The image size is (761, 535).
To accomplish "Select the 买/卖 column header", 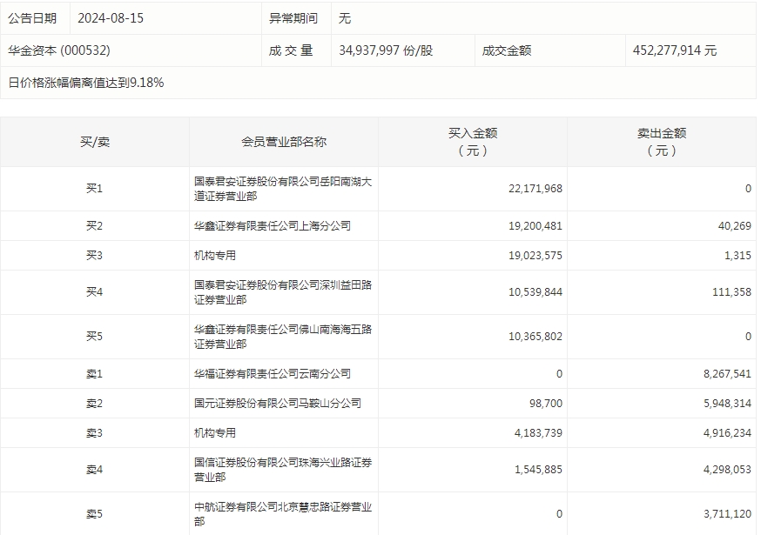I will click(x=95, y=142).
